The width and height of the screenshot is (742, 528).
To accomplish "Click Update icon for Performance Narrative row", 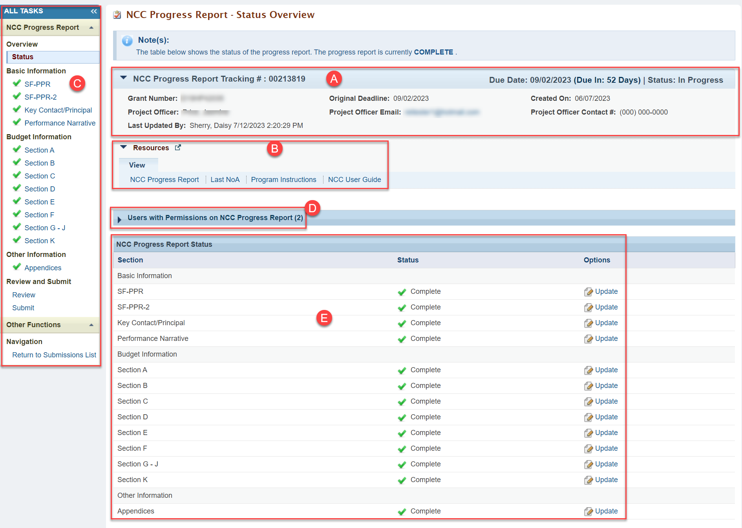I will (x=588, y=339).
